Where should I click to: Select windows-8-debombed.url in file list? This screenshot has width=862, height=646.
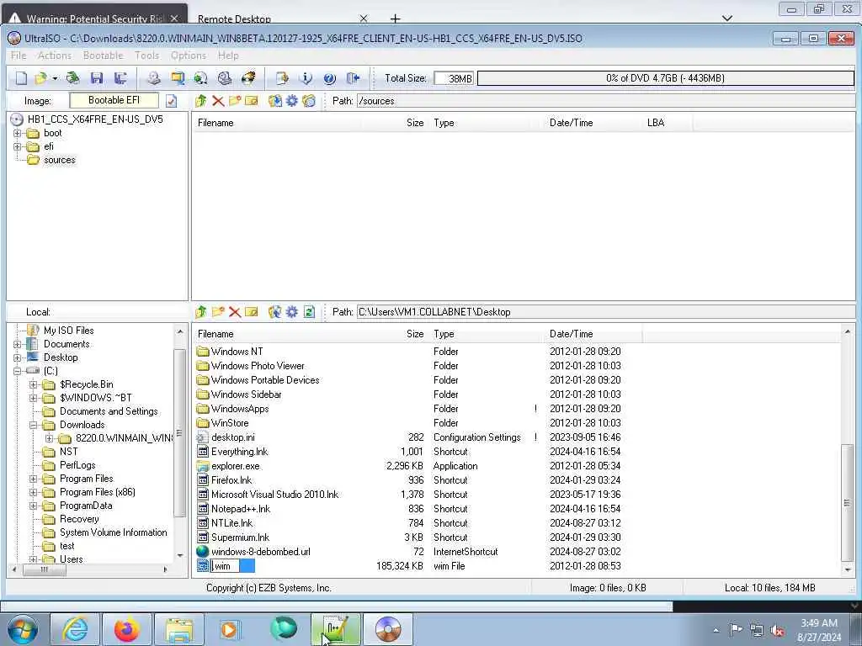point(261,552)
